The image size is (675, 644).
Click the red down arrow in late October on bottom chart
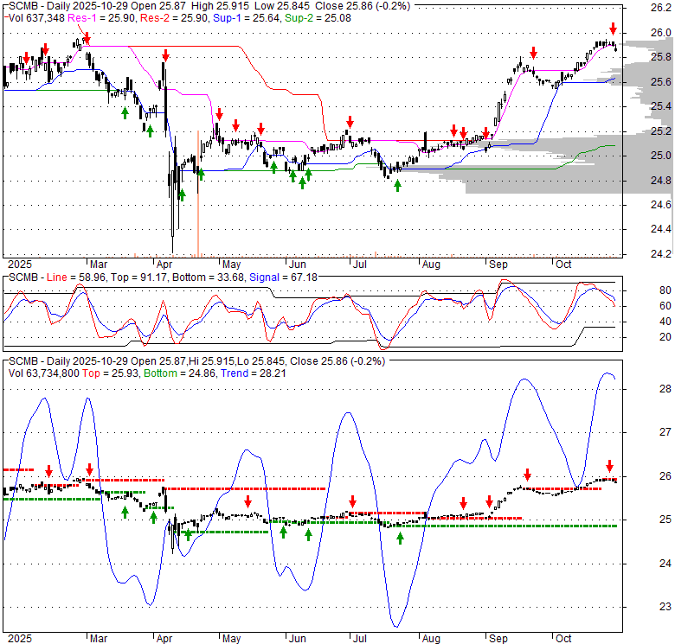click(x=608, y=465)
